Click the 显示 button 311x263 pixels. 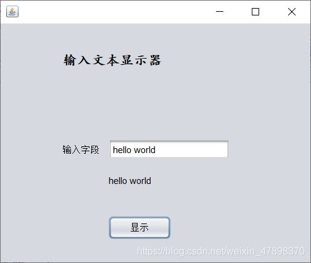pos(139,227)
